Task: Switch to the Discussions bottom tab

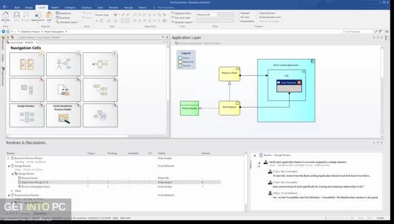Action: pyautogui.click(x=40, y=213)
